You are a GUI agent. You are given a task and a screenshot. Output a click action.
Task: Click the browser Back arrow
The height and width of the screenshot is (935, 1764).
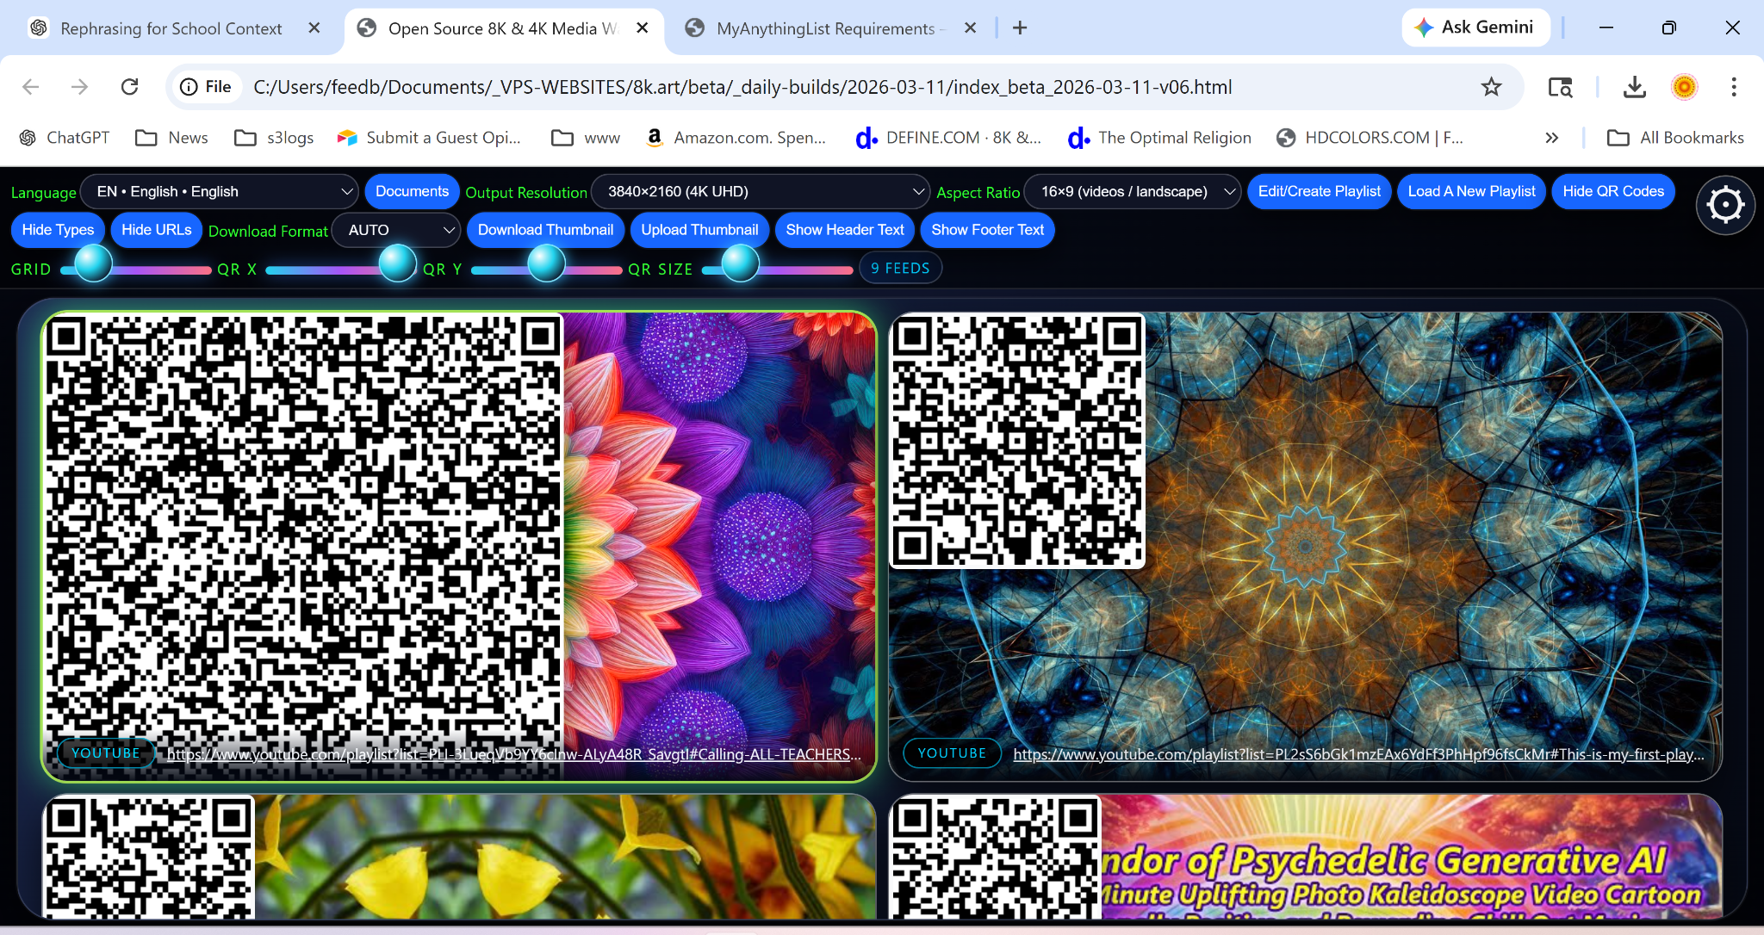(31, 87)
